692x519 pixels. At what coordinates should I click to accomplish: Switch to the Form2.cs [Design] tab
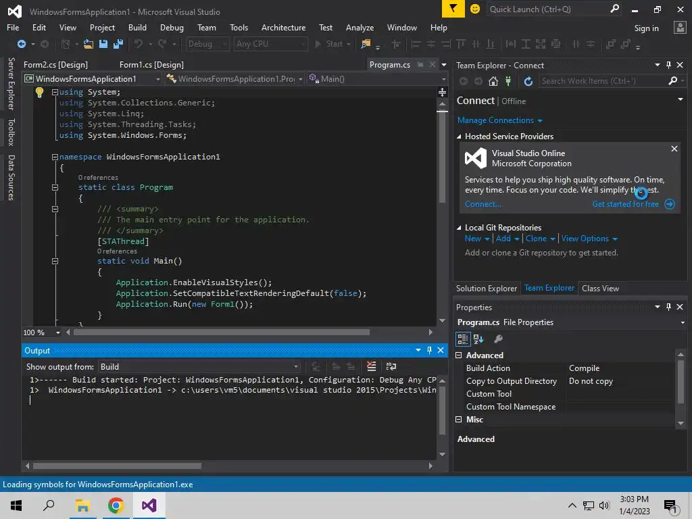pos(55,65)
